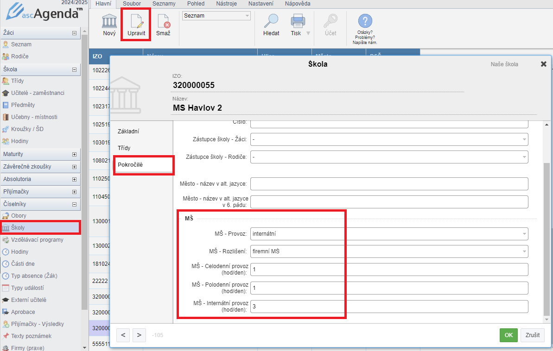This screenshot has width=553, height=351.
Task: Open Typy událostí sidebar item
Action: pyautogui.click(x=27, y=288)
